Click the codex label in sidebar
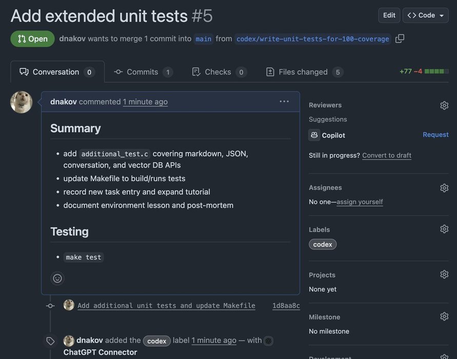The image size is (457, 359). coord(323,245)
